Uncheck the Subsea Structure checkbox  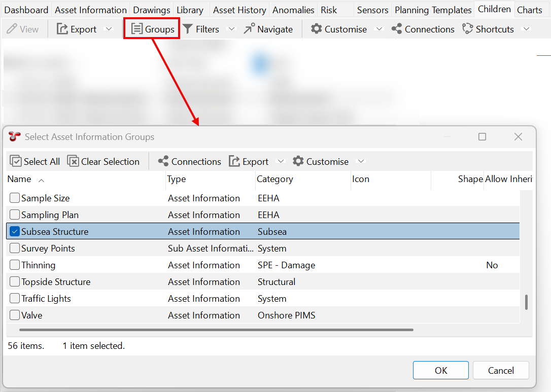tap(14, 231)
